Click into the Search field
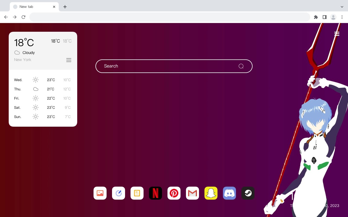This screenshot has width=348, height=217. pos(174,66)
